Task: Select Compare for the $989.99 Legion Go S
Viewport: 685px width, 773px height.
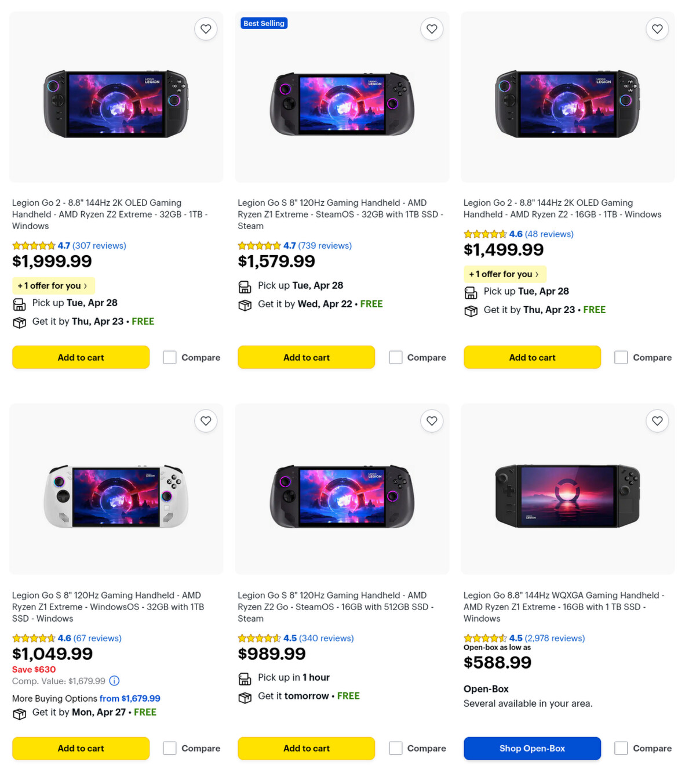Action: pyautogui.click(x=396, y=748)
